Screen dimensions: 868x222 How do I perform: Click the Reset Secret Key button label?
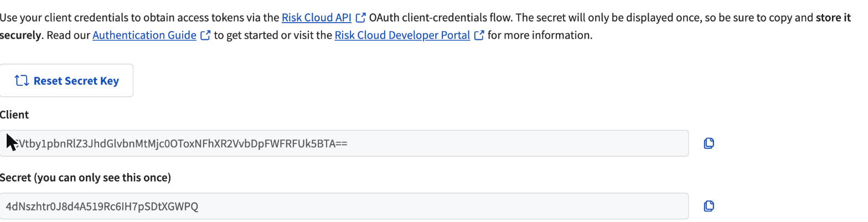click(x=76, y=81)
